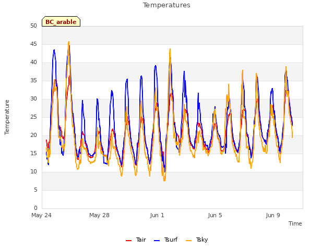The image size is (334, 250).
Task: Click the May 24 x-axis label
Action: [41, 215]
